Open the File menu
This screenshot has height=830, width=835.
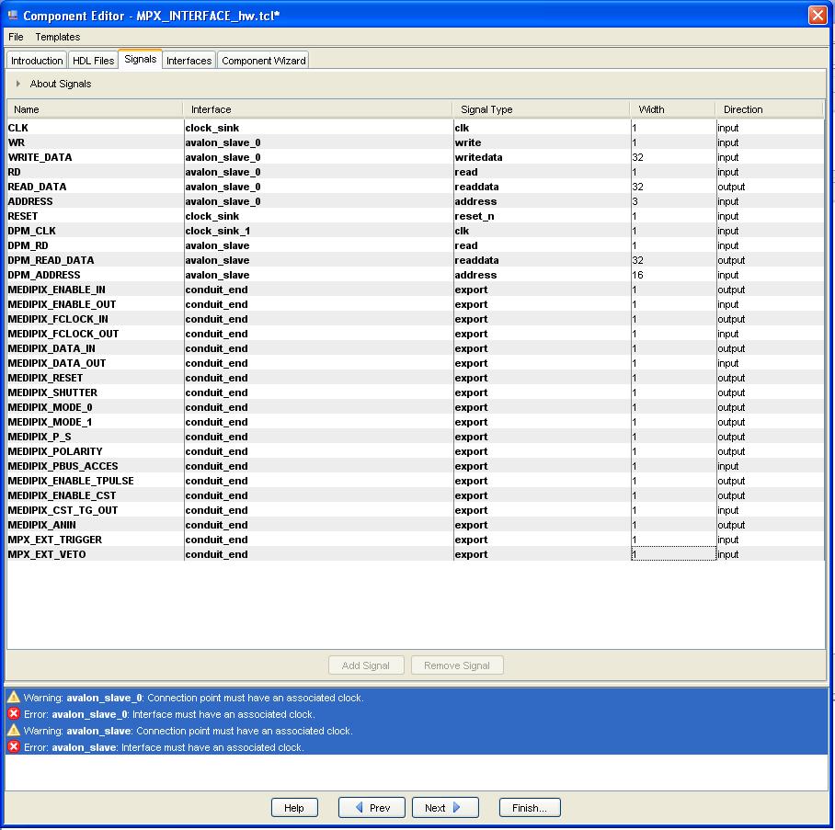point(16,37)
